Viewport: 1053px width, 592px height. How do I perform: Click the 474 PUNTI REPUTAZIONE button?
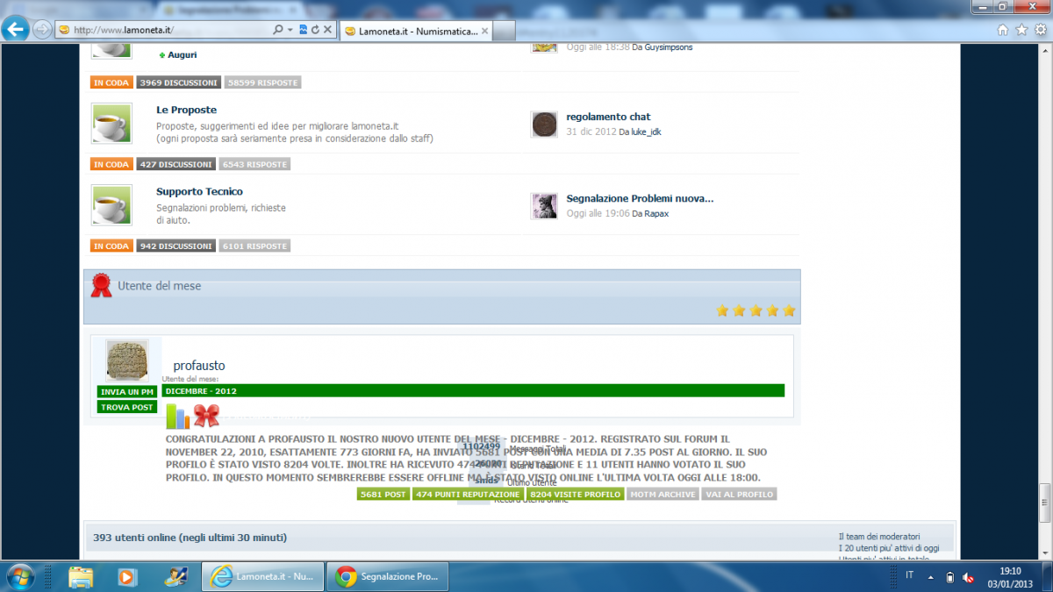coord(468,495)
